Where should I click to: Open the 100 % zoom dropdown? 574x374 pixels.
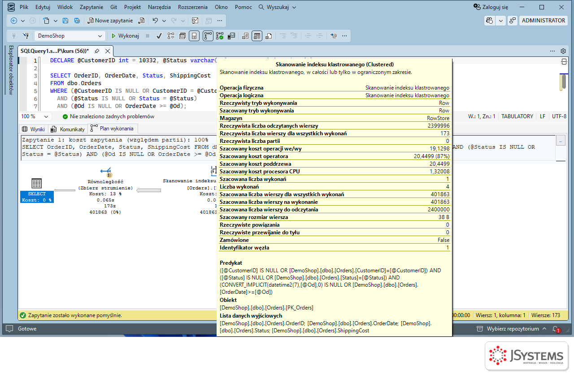point(35,116)
